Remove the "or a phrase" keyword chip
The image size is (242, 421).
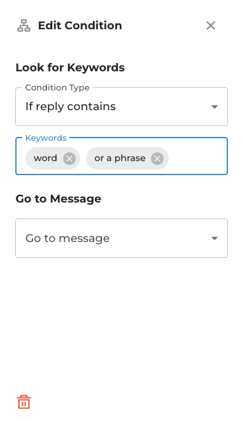[x=157, y=159]
